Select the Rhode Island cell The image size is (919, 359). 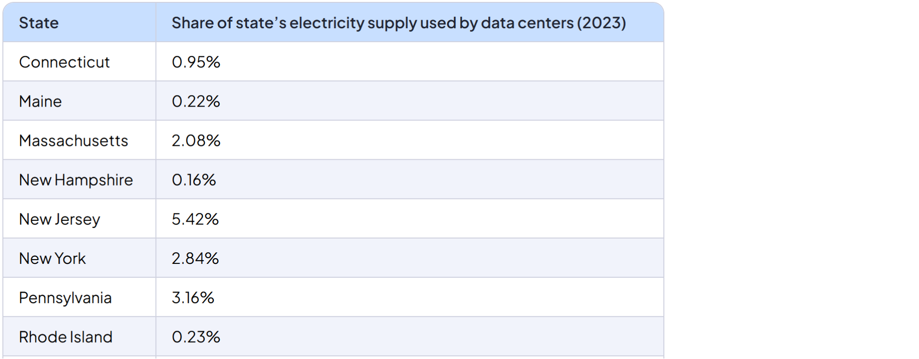click(x=66, y=337)
